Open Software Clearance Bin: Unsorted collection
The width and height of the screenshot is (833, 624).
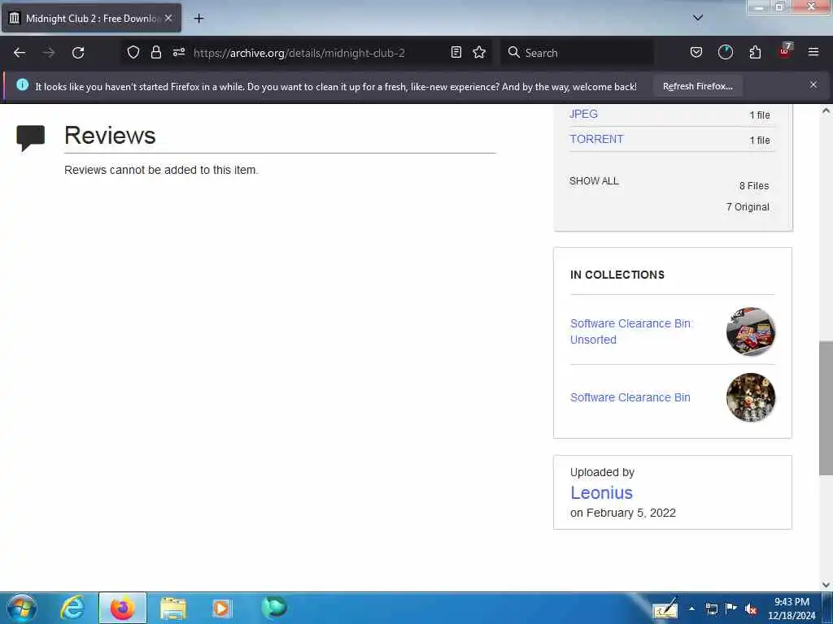(x=630, y=331)
